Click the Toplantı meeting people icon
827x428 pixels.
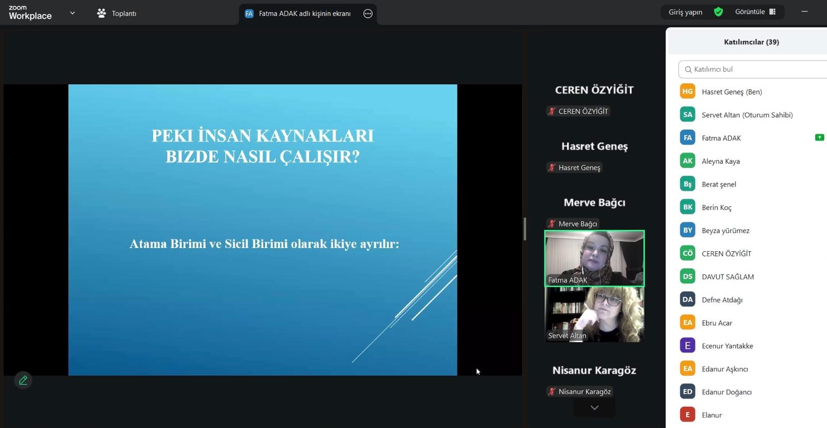tap(101, 13)
